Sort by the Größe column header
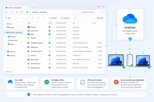This screenshot has width=154, height=102. (94, 23)
